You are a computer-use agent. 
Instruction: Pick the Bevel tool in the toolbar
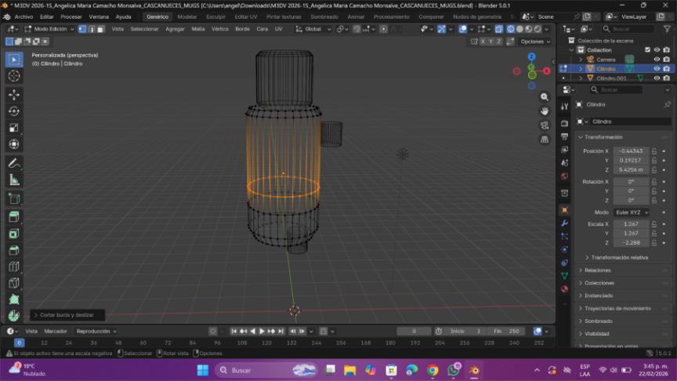point(14,250)
